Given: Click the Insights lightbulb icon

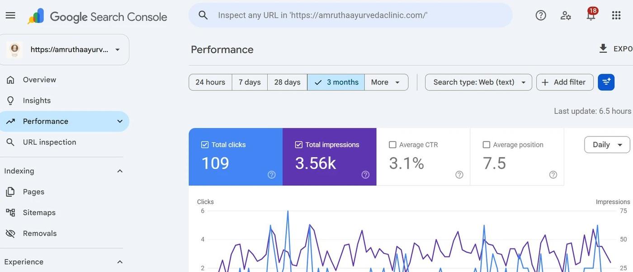Looking at the screenshot, I should coord(10,100).
